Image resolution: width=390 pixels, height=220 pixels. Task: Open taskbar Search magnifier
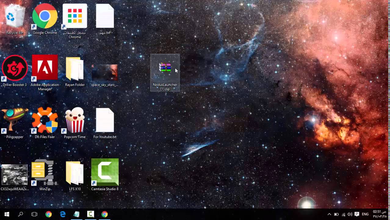point(21,214)
